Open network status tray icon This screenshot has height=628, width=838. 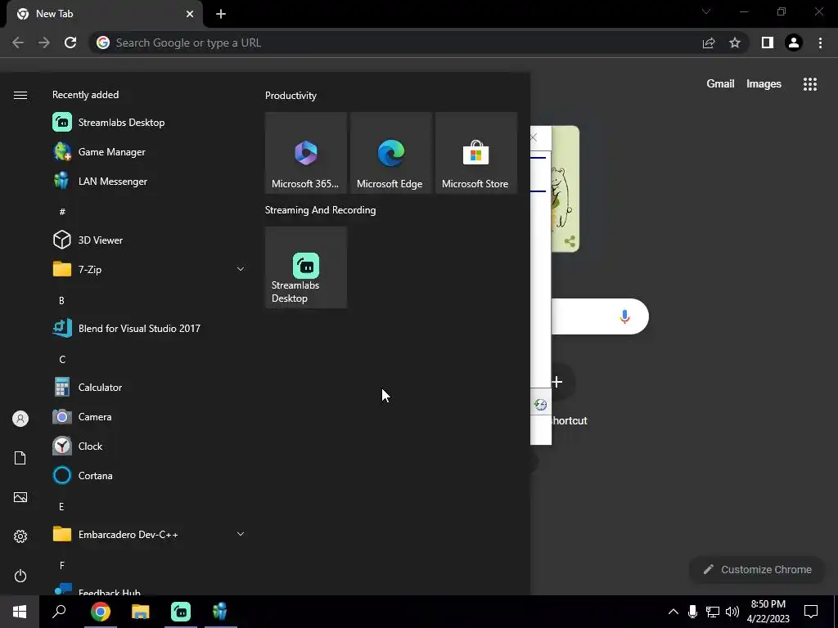click(713, 612)
